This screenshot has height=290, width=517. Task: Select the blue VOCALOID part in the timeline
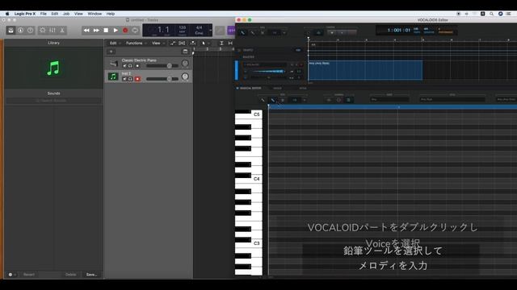click(x=365, y=70)
